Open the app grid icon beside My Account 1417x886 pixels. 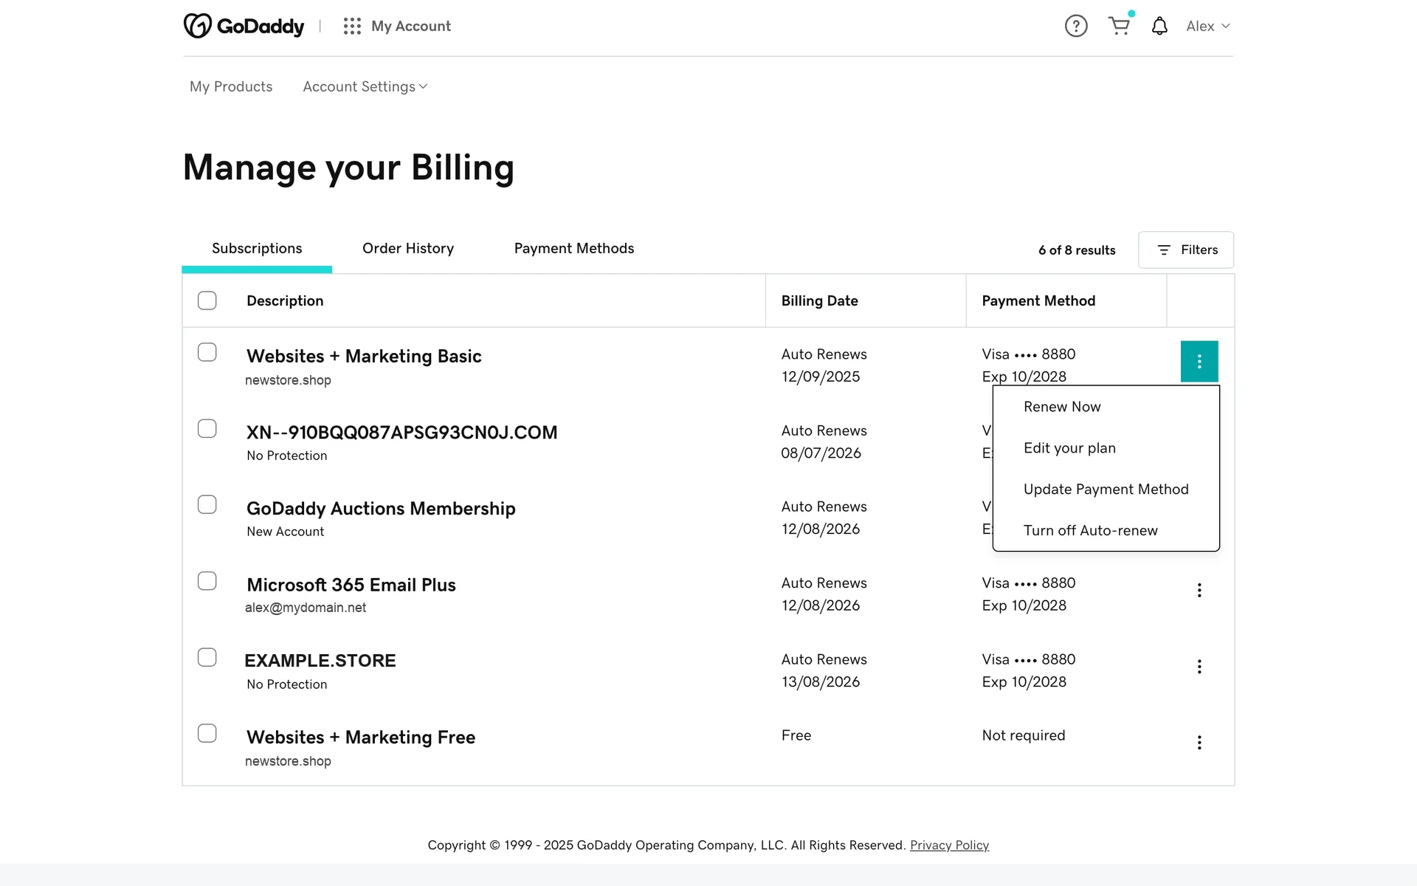(x=352, y=26)
